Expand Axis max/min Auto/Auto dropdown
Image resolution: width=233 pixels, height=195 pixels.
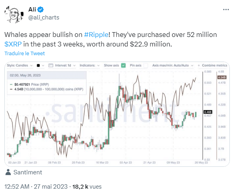[x=173, y=66]
